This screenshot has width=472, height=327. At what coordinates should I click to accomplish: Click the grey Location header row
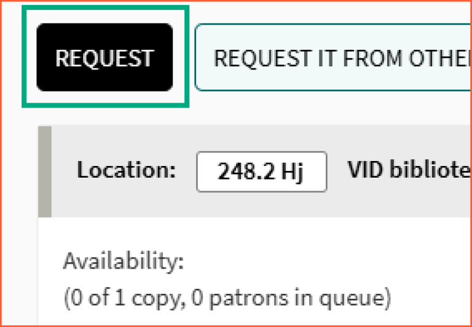pos(255,171)
